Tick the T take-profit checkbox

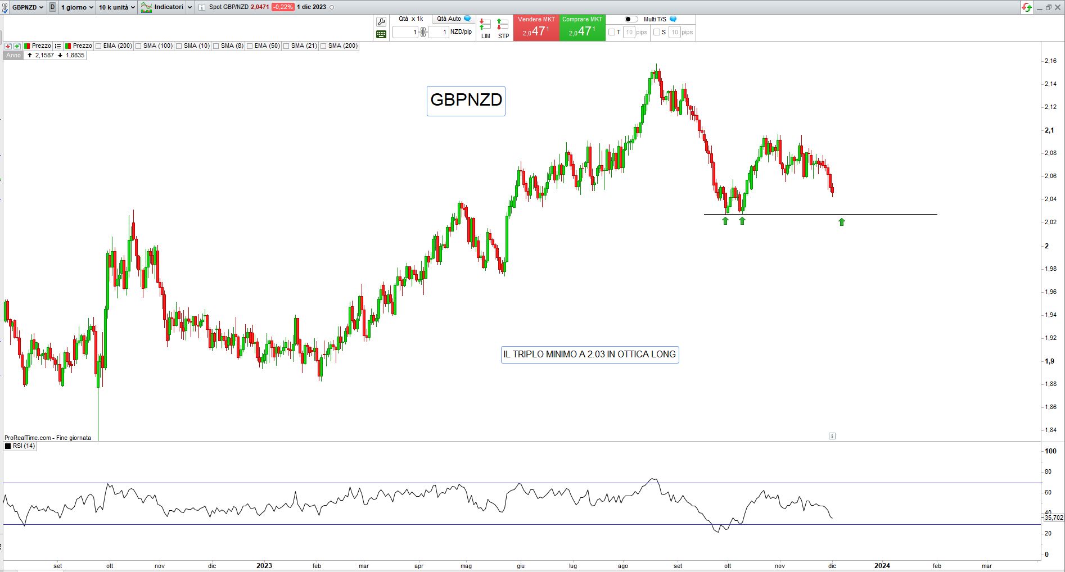(x=612, y=32)
